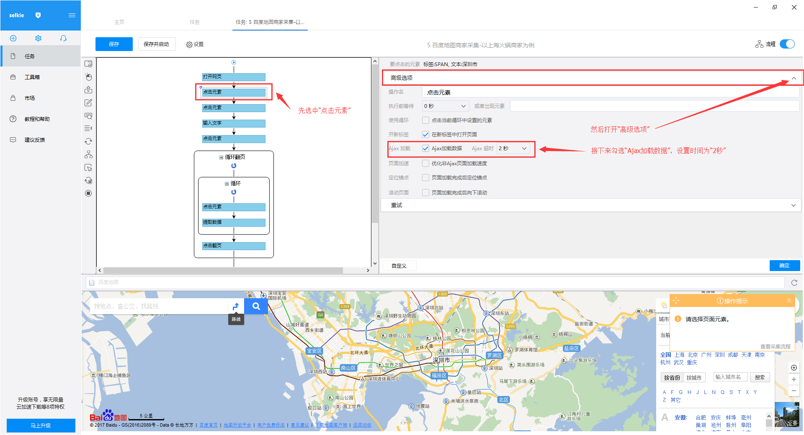
Task: Click 马上升级 upgrade button
Action: (41, 425)
